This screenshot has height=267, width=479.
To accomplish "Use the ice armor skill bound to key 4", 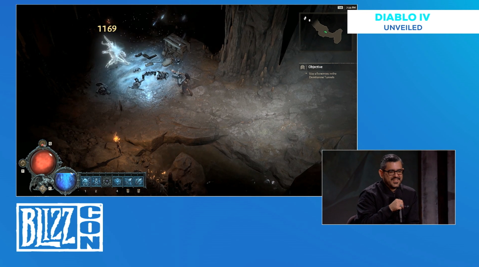I will (117, 182).
